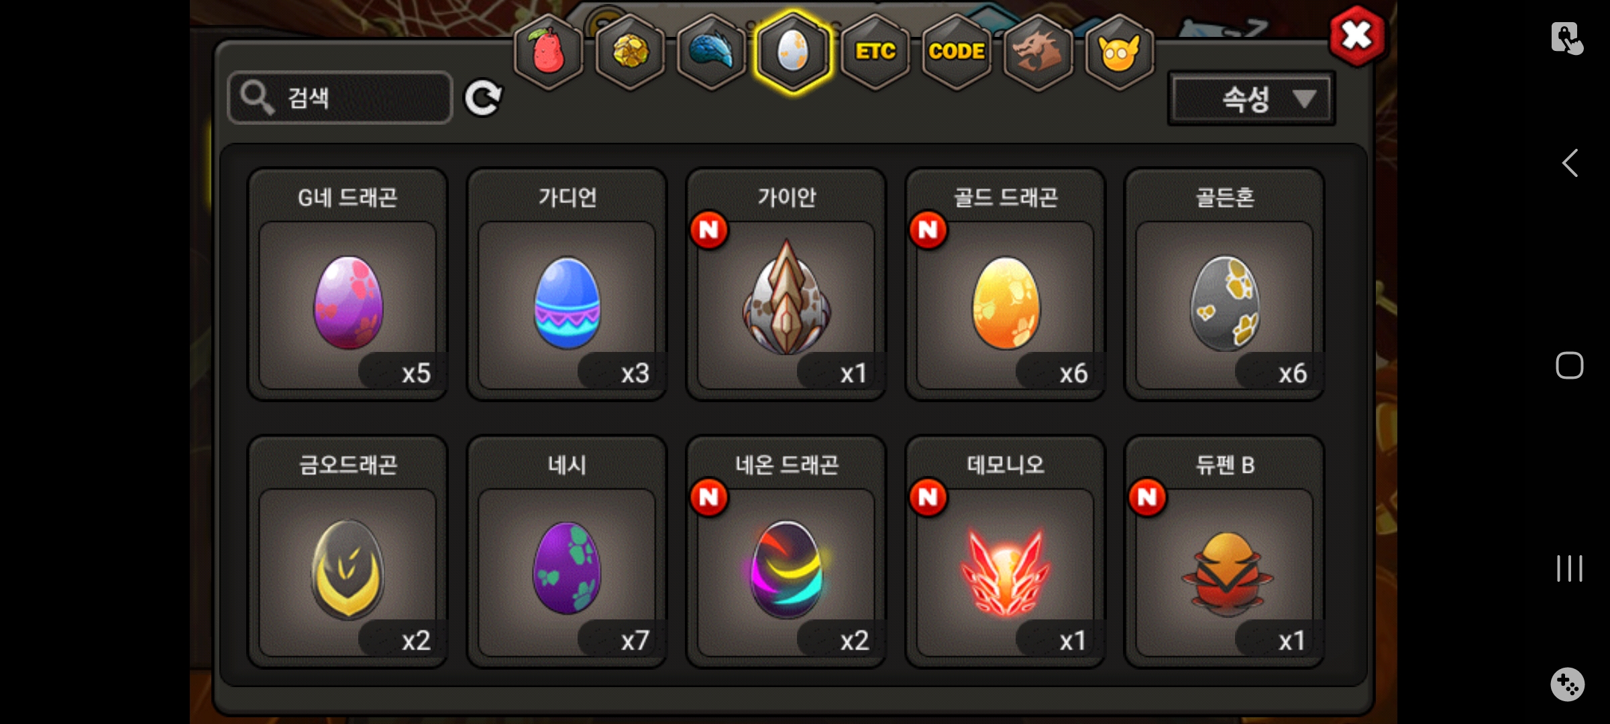The width and height of the screenshot is (1610, 724).
Task: Select the yellow owl face tab
Action: pos(1119,52)
